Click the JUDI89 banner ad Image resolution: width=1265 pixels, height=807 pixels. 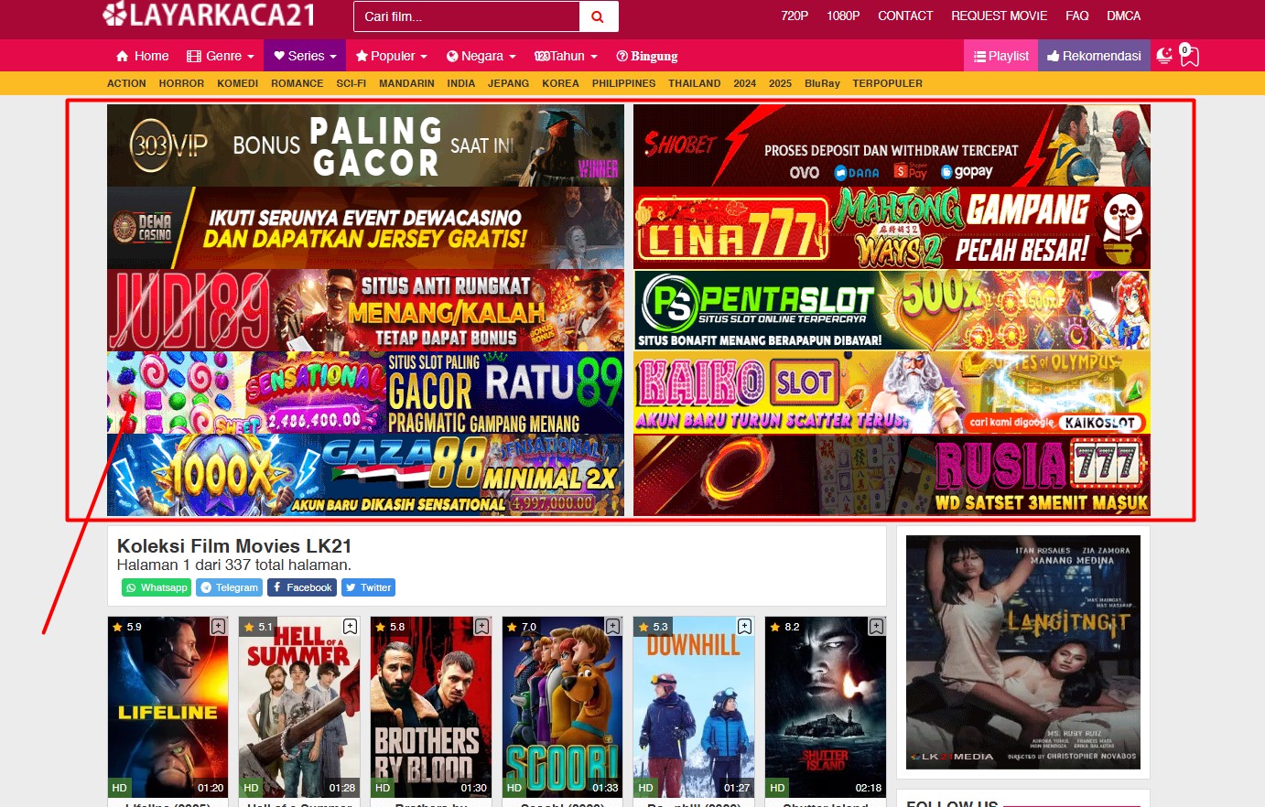click(x=365, y=310)
